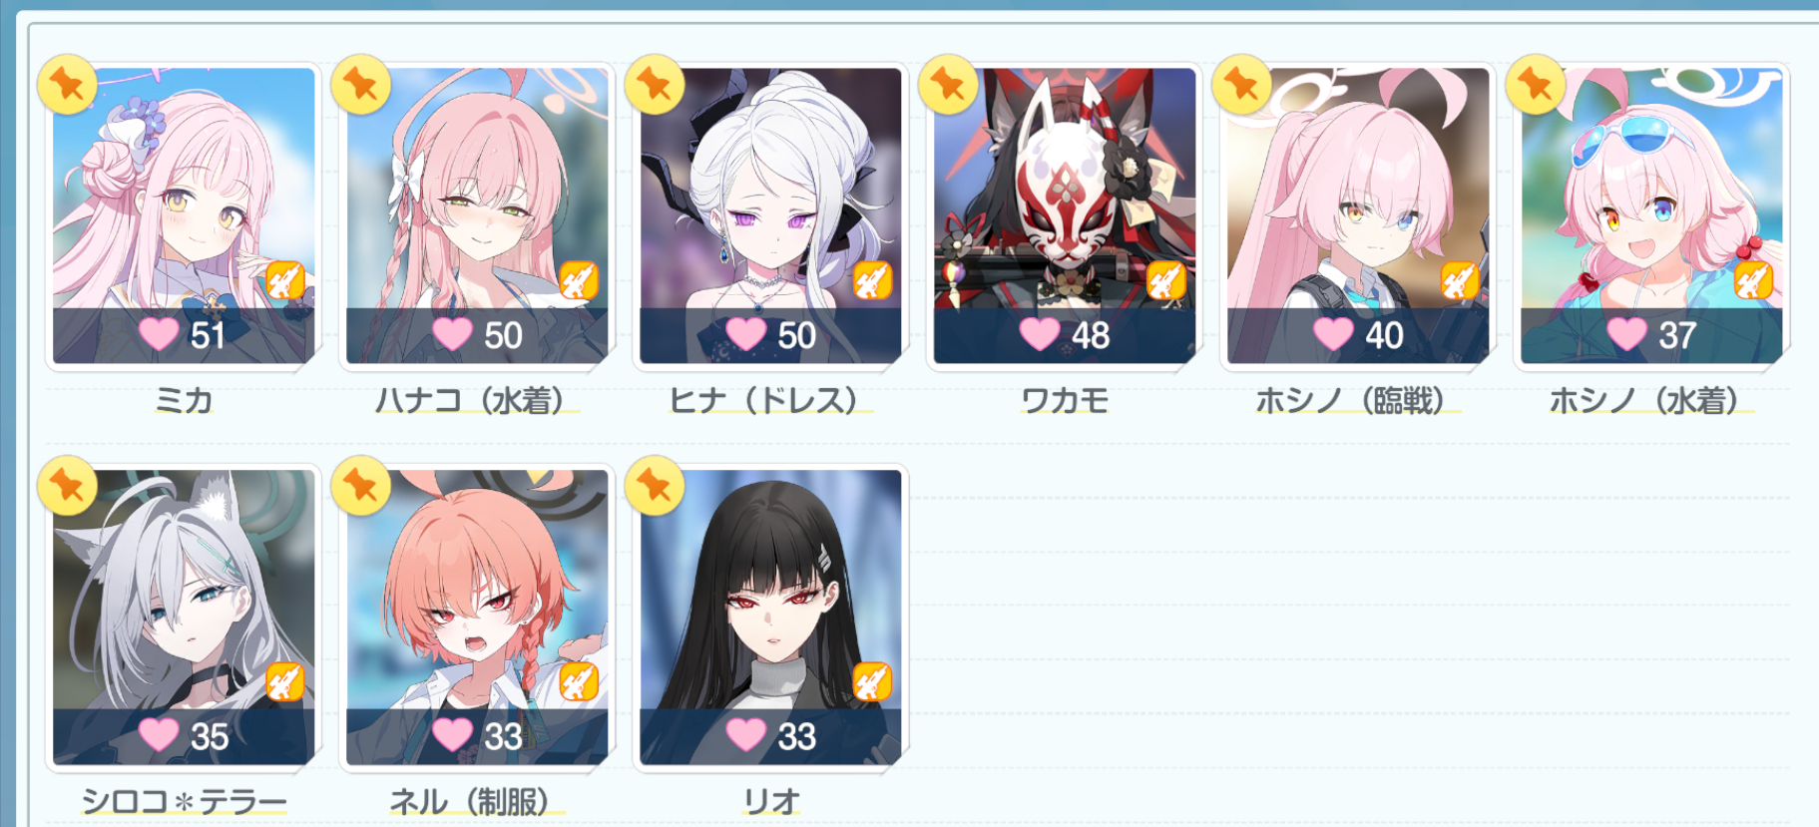Click the weapon badge on ホシノ(臨戦)'s portrait
This screenshot has height=827, width=1819.
(x=1460, y=280)
